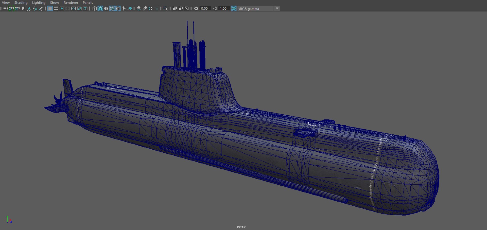The image size is (487, 230).
Task: Open the Show menu
Action: pos(54,3)
